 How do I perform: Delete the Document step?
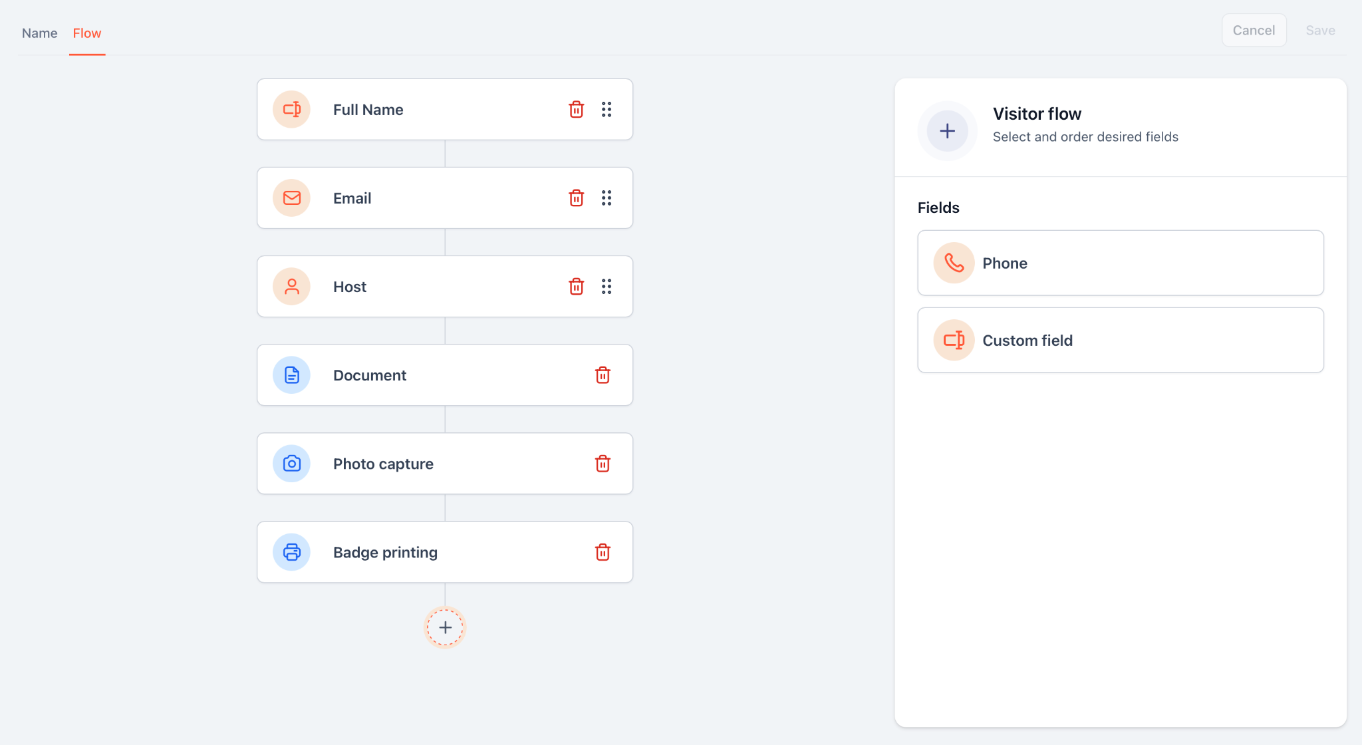pos(603,375)
